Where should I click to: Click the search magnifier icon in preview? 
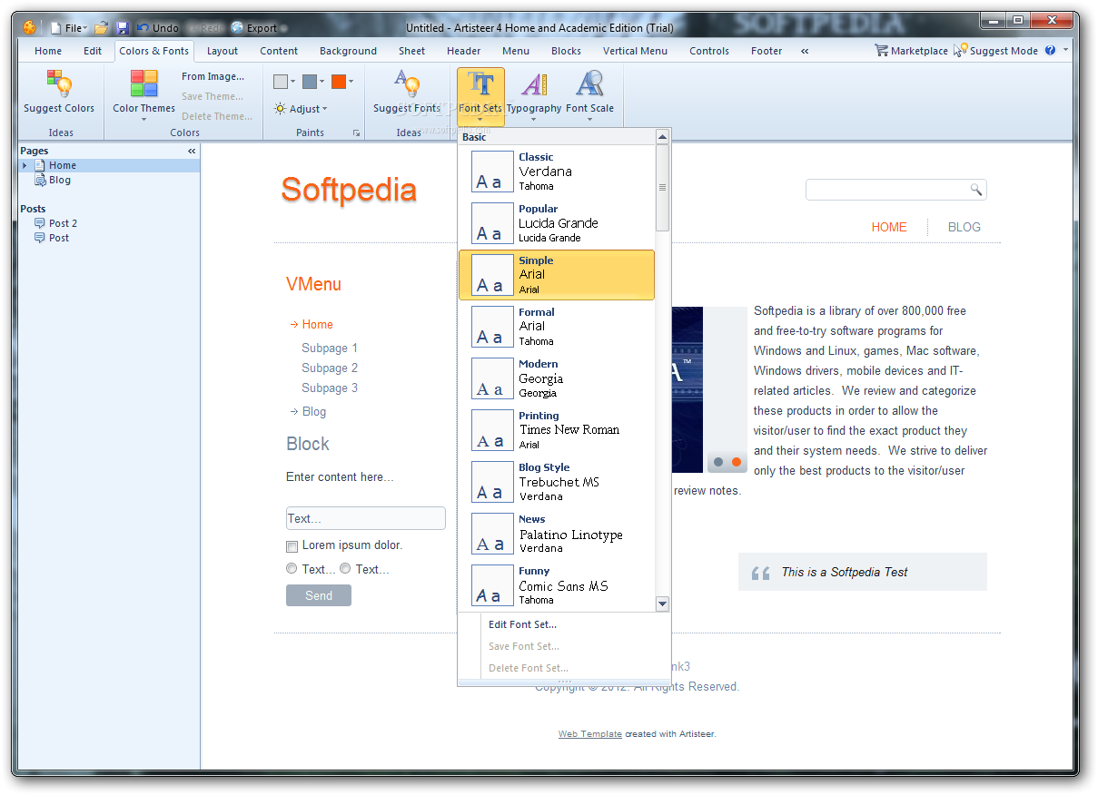click(x=976, y=190)
